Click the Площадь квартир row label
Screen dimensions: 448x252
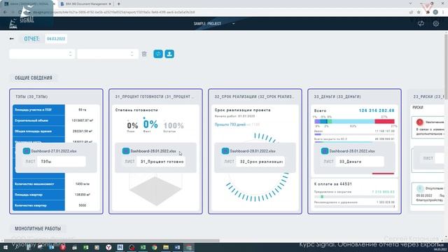[28, 195]
